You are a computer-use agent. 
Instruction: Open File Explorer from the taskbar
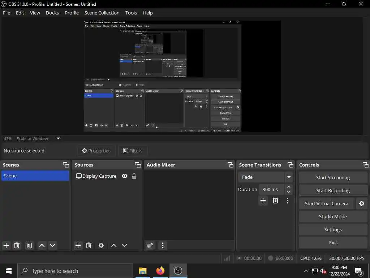tap(142, 271)
